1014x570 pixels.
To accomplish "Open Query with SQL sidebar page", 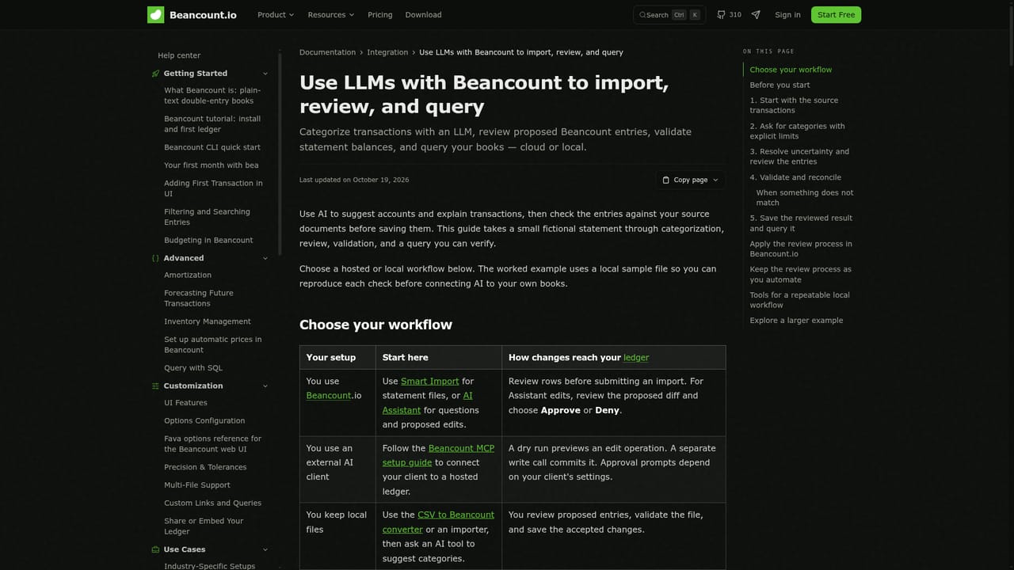I will point(193,367).
